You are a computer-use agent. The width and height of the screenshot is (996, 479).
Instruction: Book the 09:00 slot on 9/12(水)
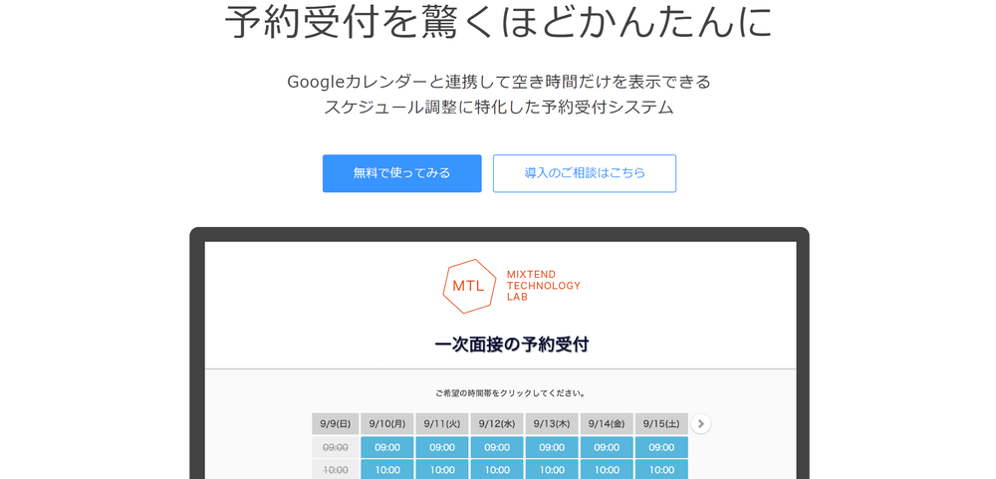[497, 447]
